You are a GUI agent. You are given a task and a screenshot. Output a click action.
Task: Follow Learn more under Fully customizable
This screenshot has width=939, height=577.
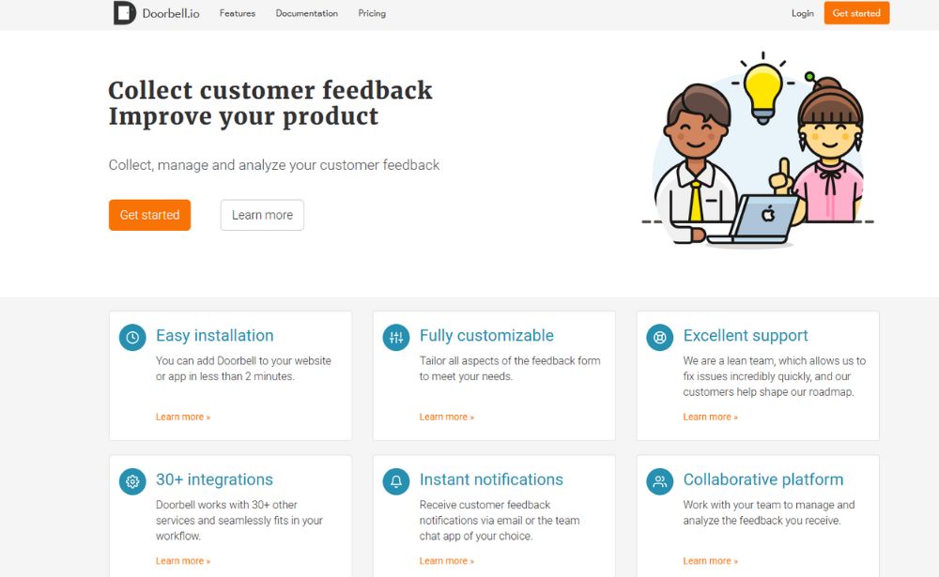(x=447, y=417)
